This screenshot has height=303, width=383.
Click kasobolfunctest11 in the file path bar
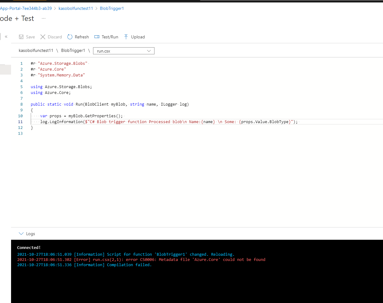point(36,50)
